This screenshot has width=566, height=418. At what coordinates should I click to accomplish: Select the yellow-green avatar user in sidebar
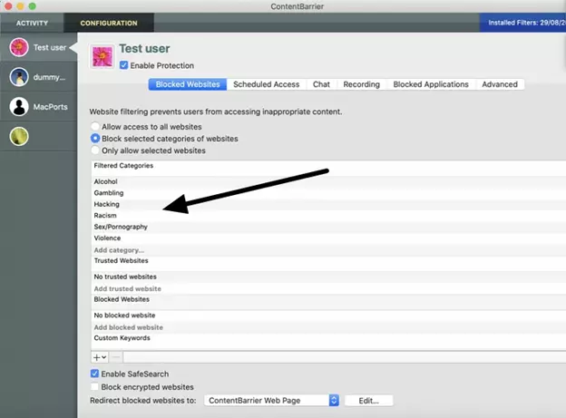[x=18, y=137]
